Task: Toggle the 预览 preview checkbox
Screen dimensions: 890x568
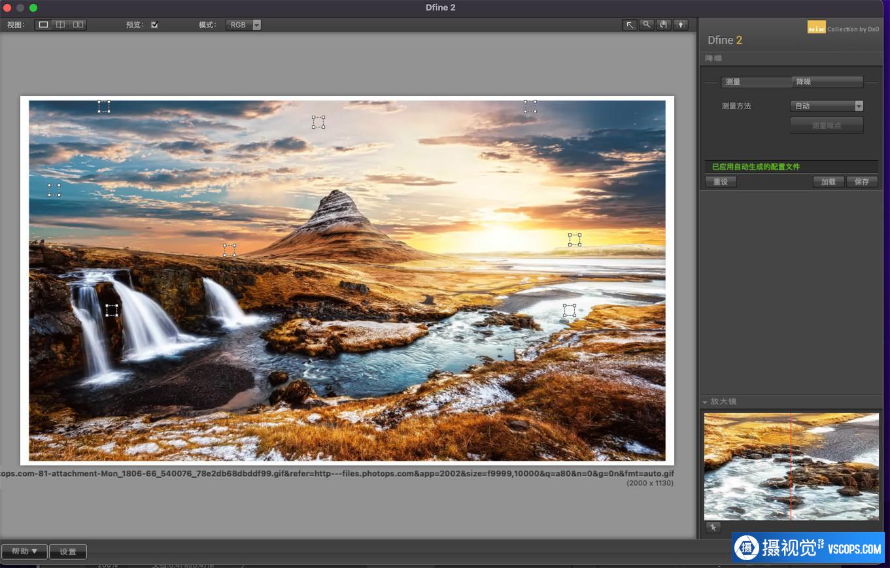Action: [154, 25]
